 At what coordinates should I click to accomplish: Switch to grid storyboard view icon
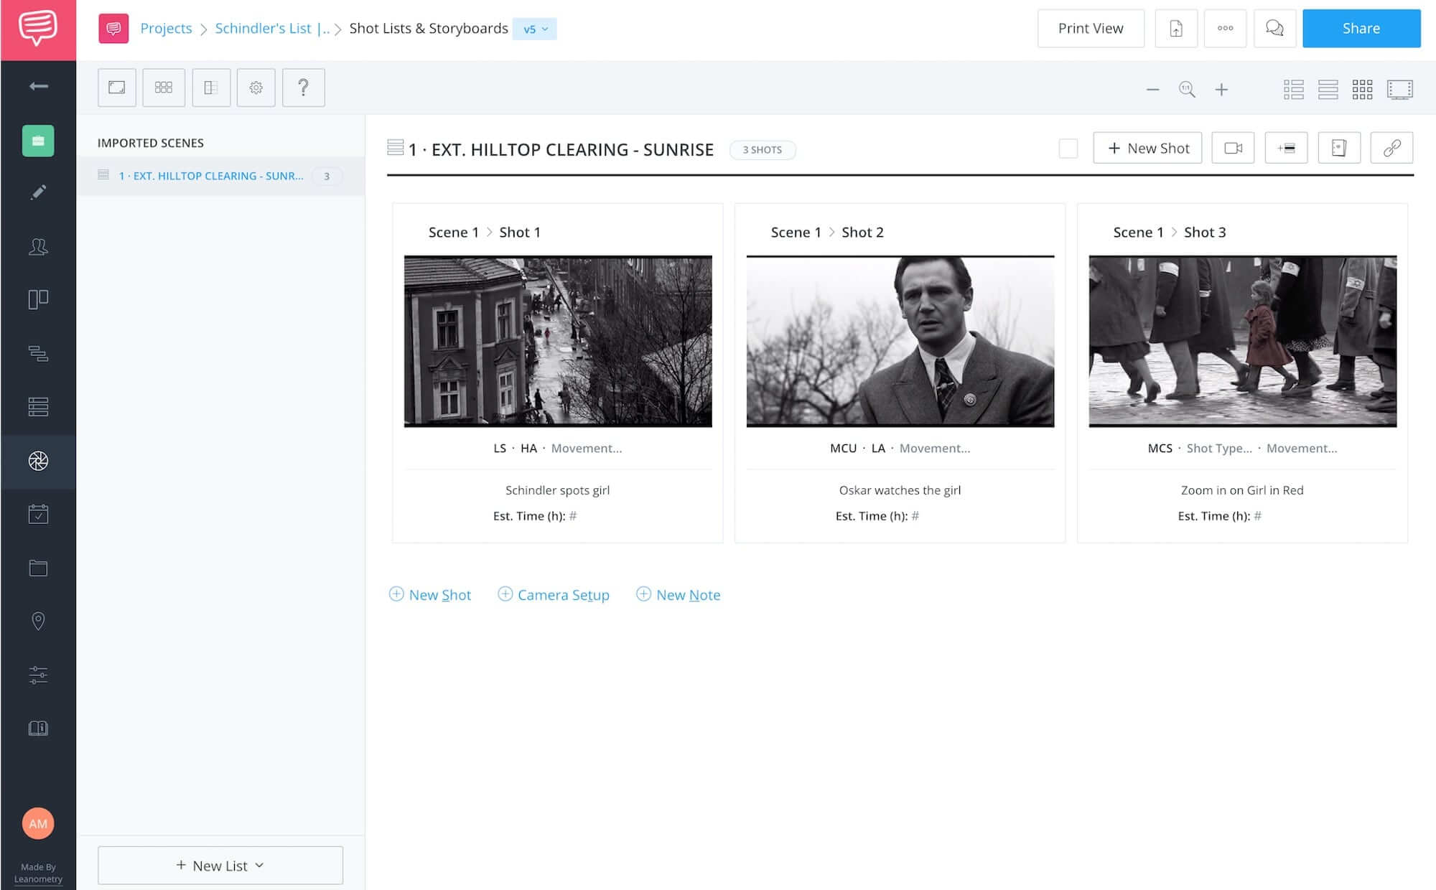(x=1363, y=90)
